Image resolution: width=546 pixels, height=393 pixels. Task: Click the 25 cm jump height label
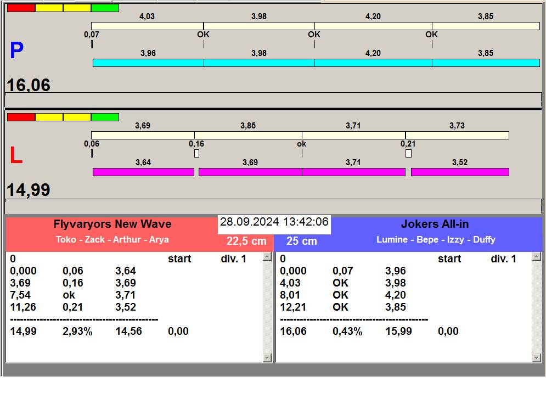click(x=302, y=242)
